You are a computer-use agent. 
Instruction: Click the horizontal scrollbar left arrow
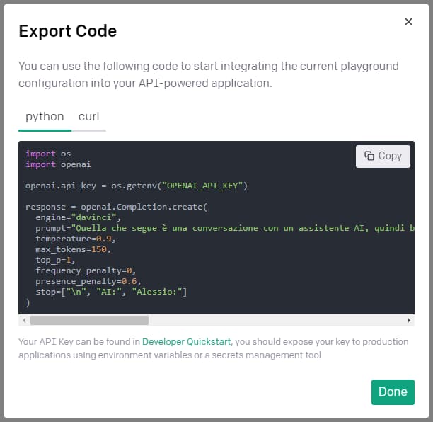click(x=23, y=321)
